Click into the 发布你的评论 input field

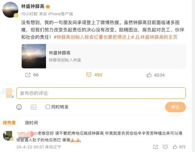[x=101, y=93]
